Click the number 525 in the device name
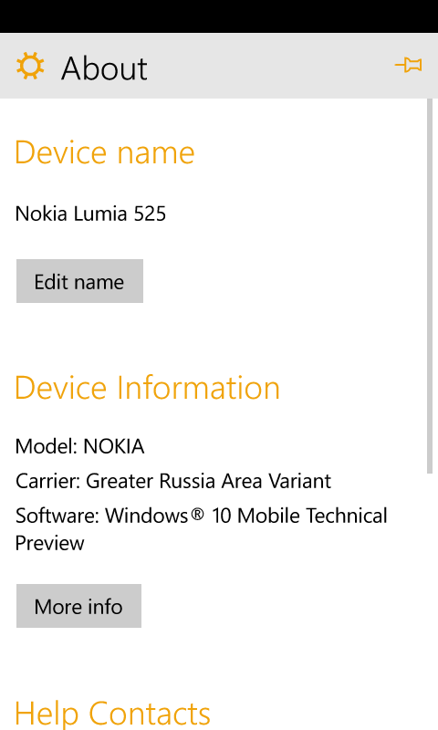438x730 pixels. [150, 214]
